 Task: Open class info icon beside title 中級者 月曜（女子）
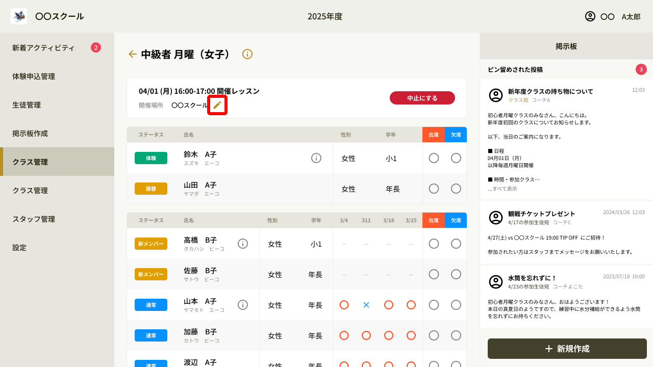tap(247, 54)
